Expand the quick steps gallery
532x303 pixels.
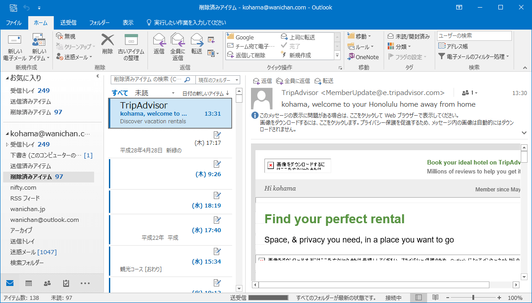(337, 55)
